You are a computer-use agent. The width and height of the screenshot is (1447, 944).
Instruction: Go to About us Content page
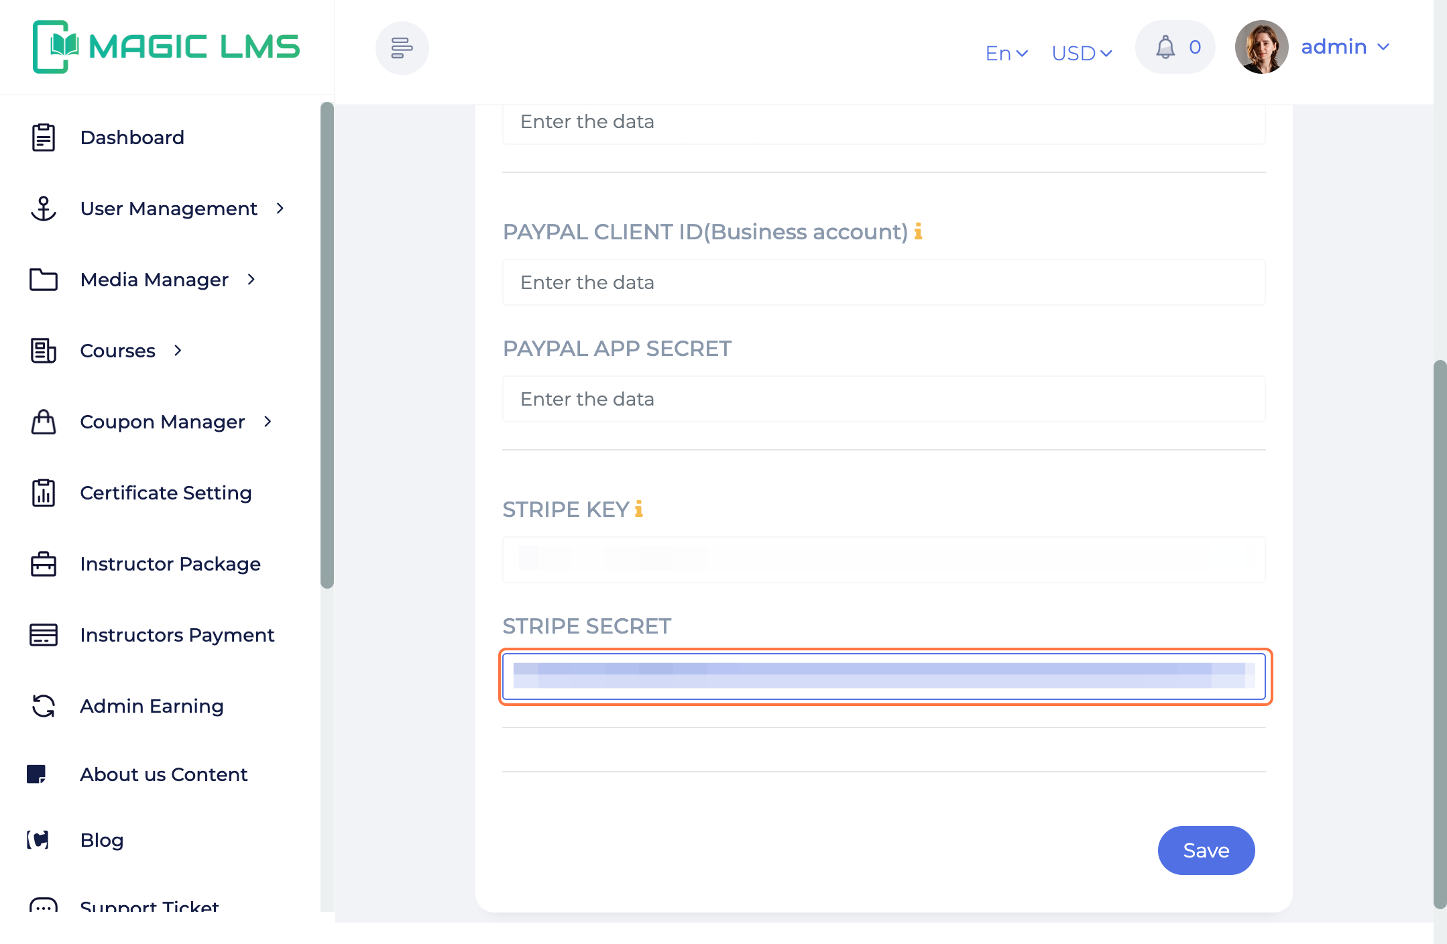coord(164,774)
